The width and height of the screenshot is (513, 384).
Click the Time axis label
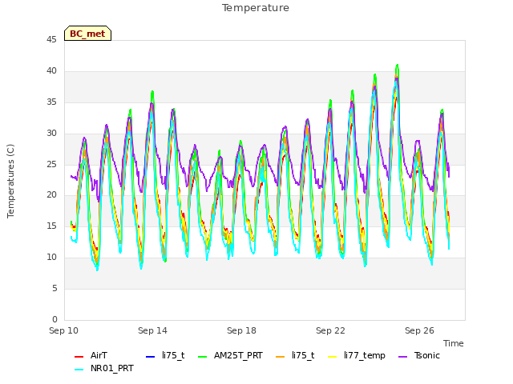click(454, 343)
